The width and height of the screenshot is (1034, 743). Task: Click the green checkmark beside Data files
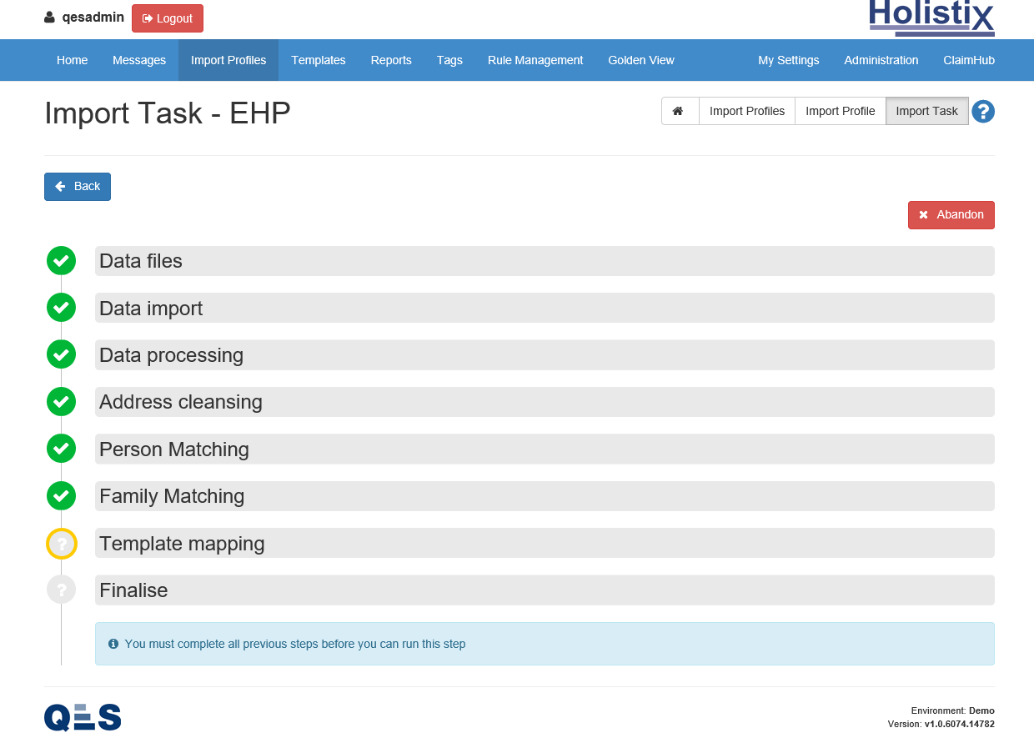61,261
